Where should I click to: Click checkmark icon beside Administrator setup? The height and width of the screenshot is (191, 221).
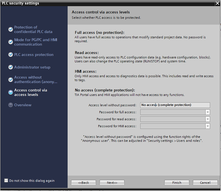[x=11, y=67]
